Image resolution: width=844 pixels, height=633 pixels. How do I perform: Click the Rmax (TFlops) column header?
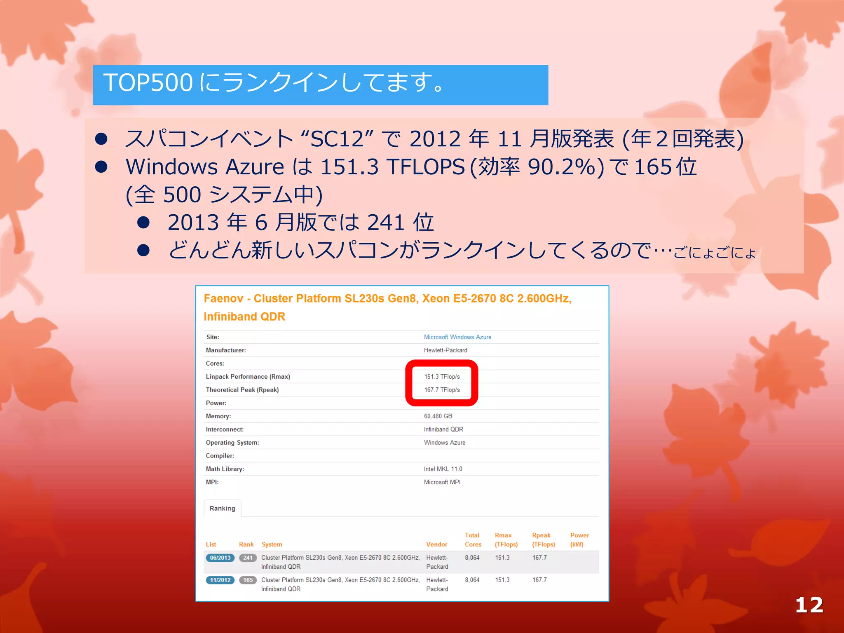click(506, 540)
